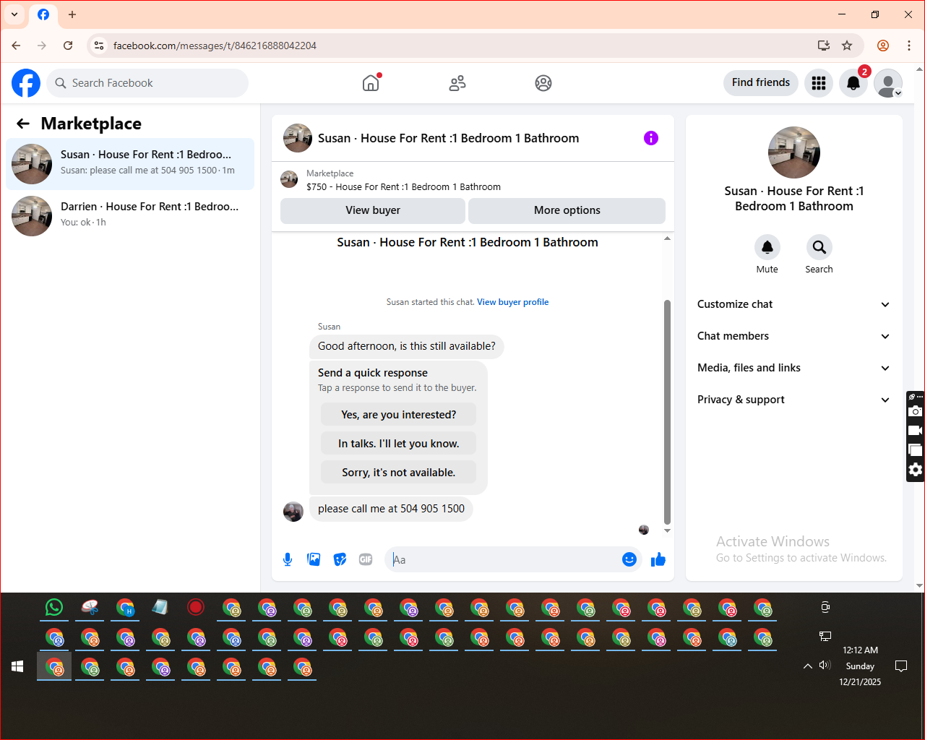Open the red record app in taskbar
The image size is (925, 740).
(x=196, y=607)
